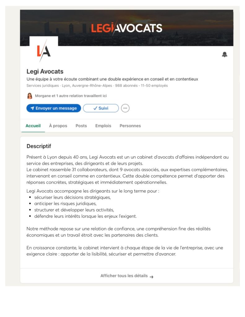The width and height of the screenshot is (245, 317).
Task: Click the 988 abonnés followers text
Action: [x=126, y=85]
